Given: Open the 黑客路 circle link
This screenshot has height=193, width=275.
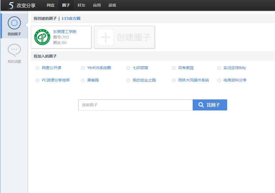Looking at the screenshot, I should click(93, 80).
